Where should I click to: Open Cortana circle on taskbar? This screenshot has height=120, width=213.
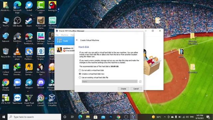[x=65, y=117]
